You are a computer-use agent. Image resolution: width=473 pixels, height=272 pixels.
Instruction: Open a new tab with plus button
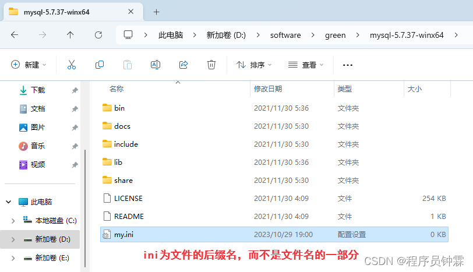point(156,12)
